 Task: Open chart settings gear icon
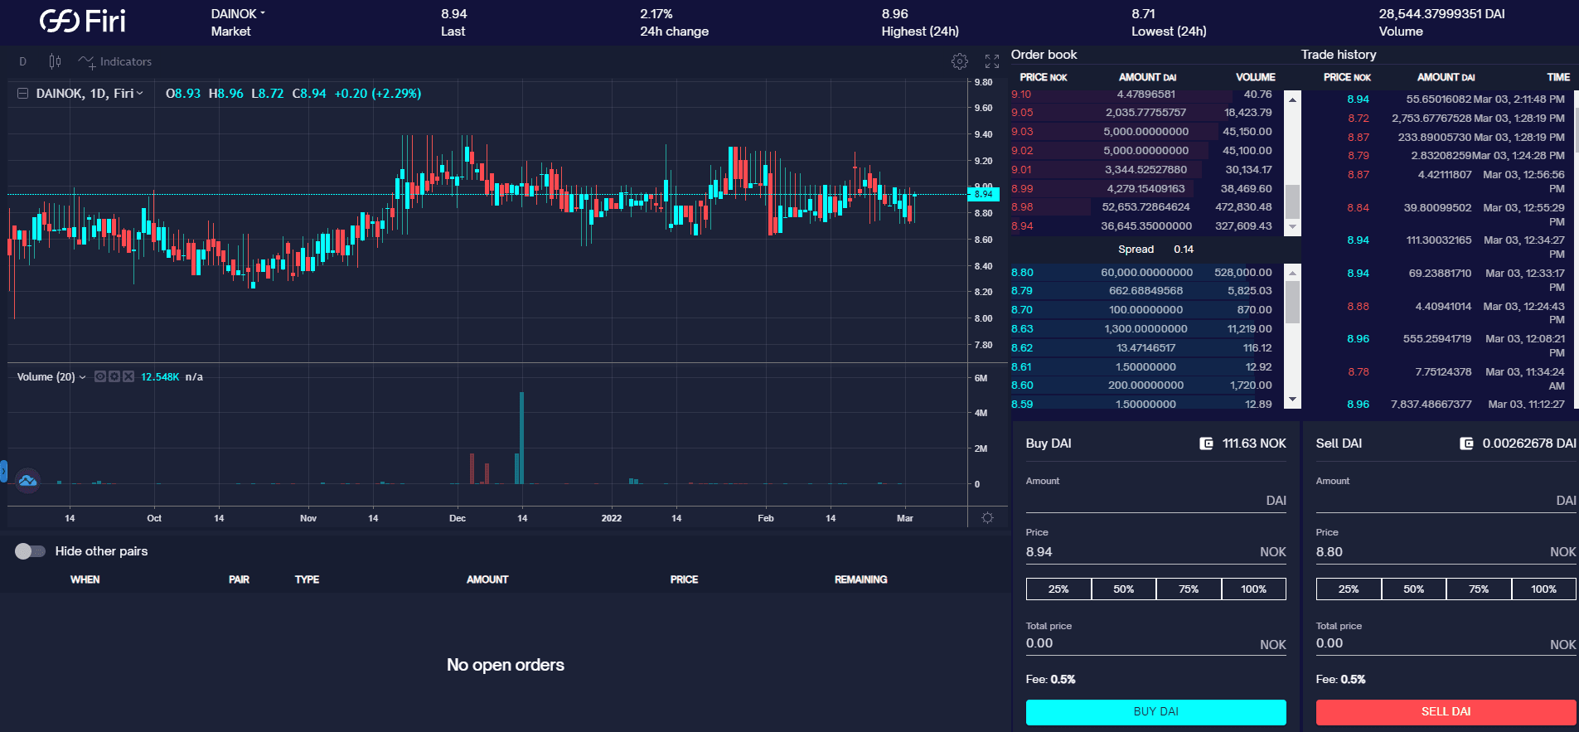pos(959,61)
